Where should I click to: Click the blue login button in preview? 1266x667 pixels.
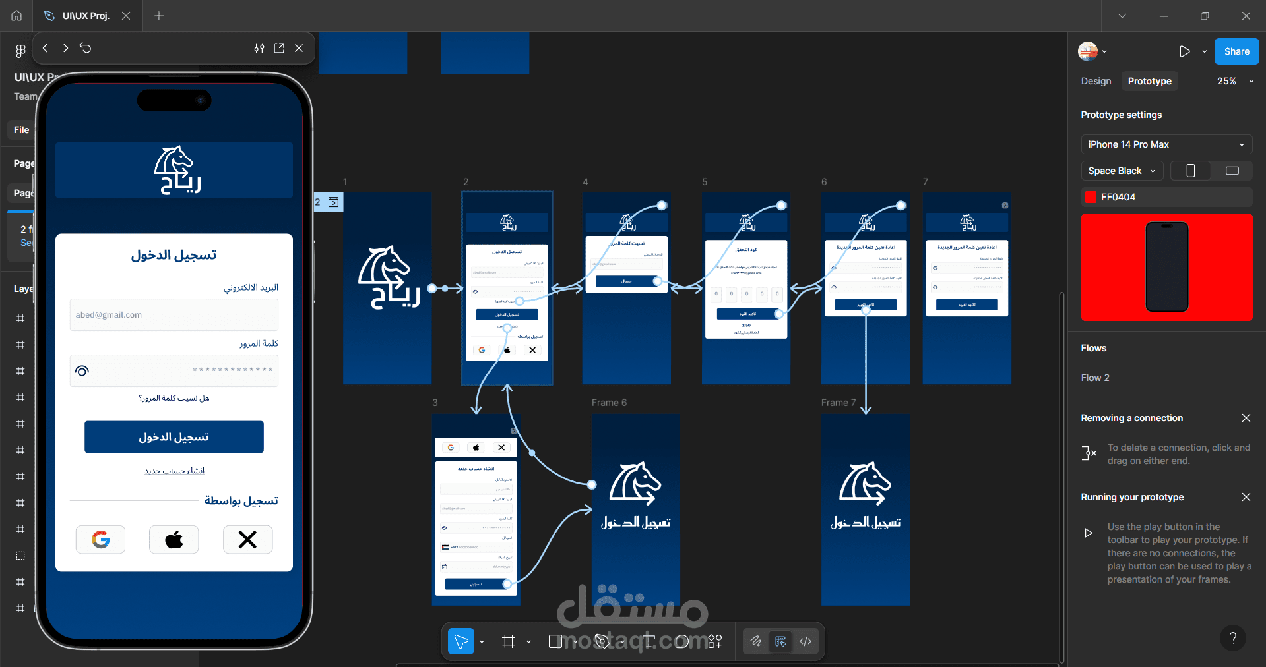pyautogui.click(x=174, y=437)
